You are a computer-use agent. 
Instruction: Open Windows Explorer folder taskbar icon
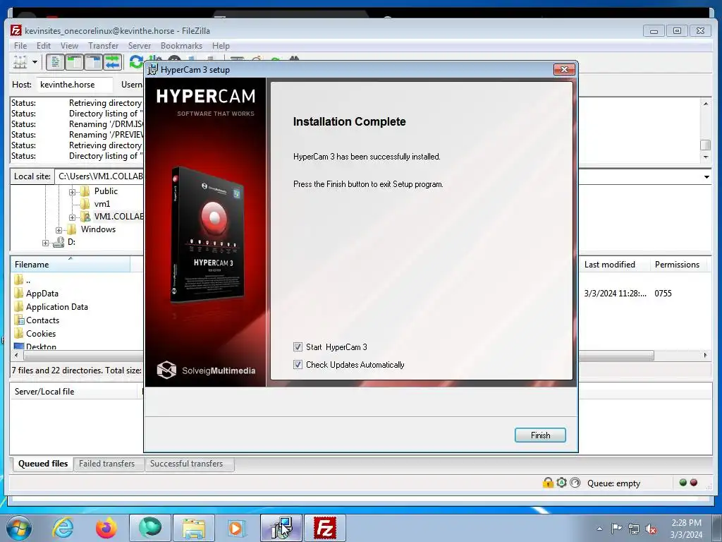[193, 528]
